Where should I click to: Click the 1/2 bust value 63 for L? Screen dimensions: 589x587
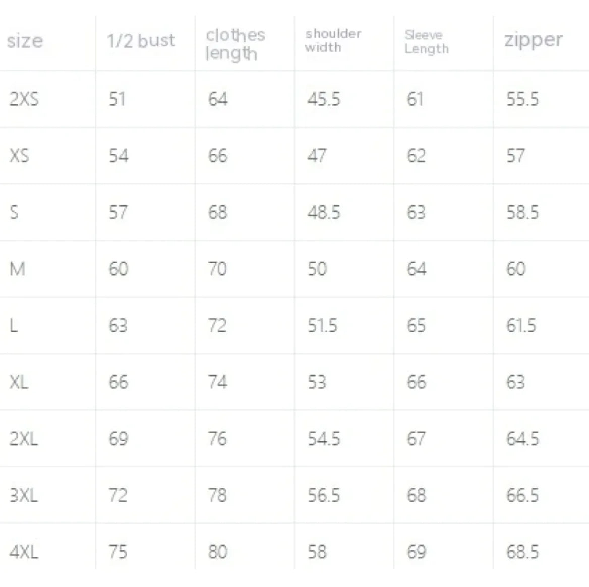point(118,325)
